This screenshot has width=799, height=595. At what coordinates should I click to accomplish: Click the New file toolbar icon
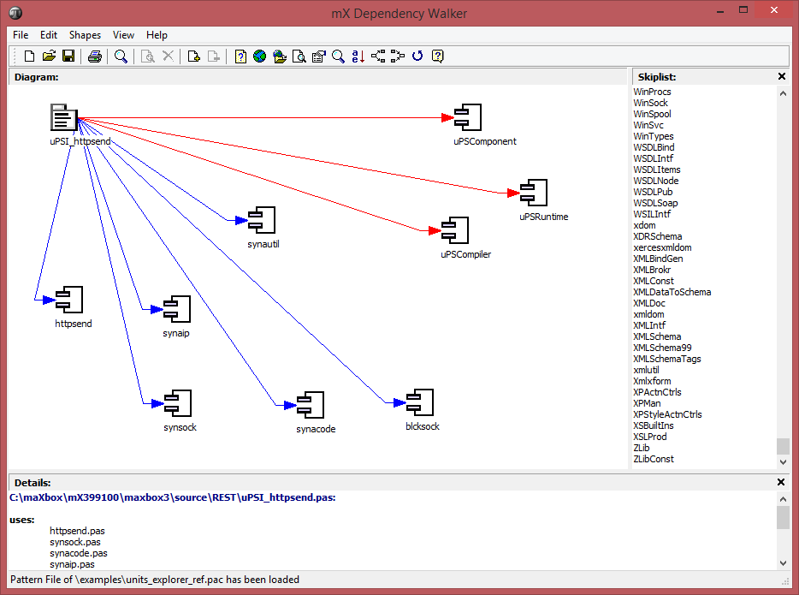click(30, 57)
